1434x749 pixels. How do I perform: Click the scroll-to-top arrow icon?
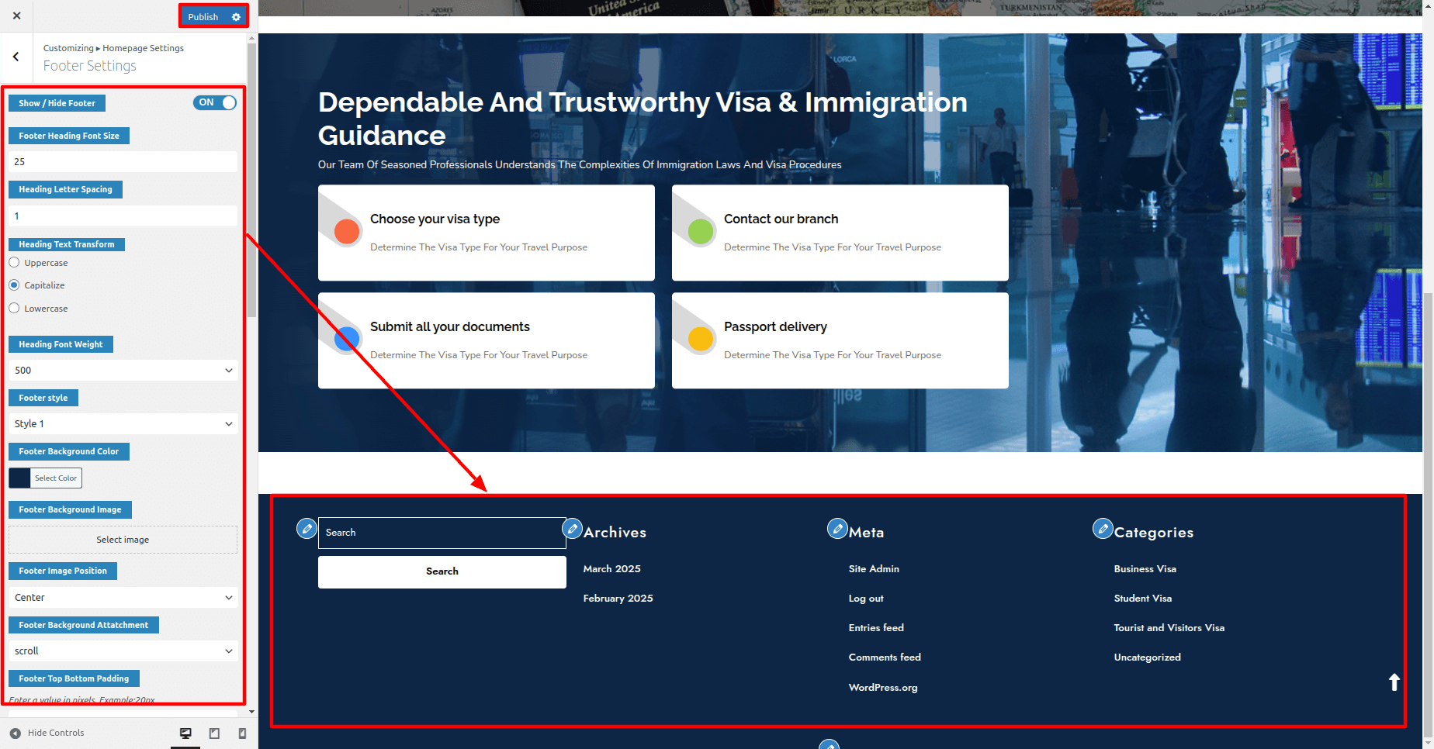1394,682
